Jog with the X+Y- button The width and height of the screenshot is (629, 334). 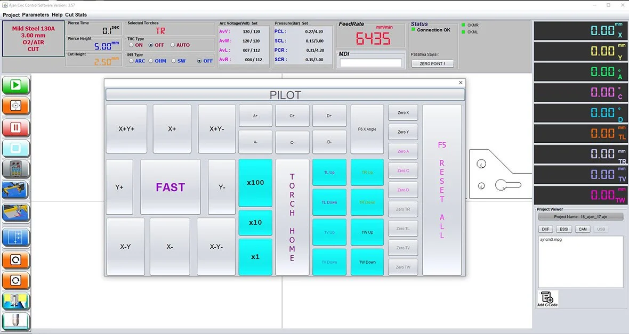coord(216,129)
